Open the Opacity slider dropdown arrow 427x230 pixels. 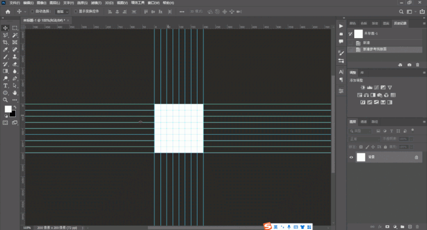411,139
